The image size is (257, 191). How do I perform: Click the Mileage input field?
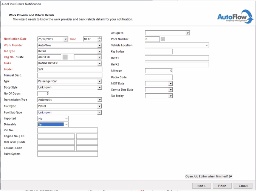pyautogui.click(x=159, y=71)
